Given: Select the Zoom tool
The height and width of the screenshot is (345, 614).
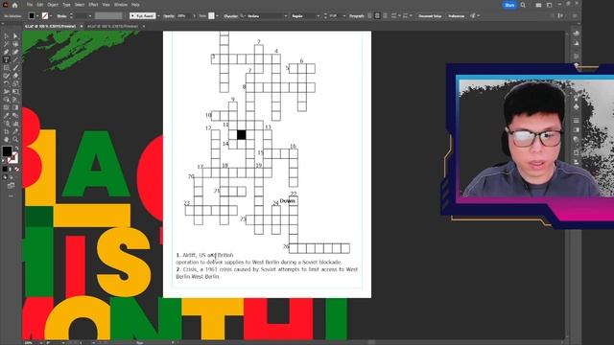Looking at the screenshot, I should point(15,139).
